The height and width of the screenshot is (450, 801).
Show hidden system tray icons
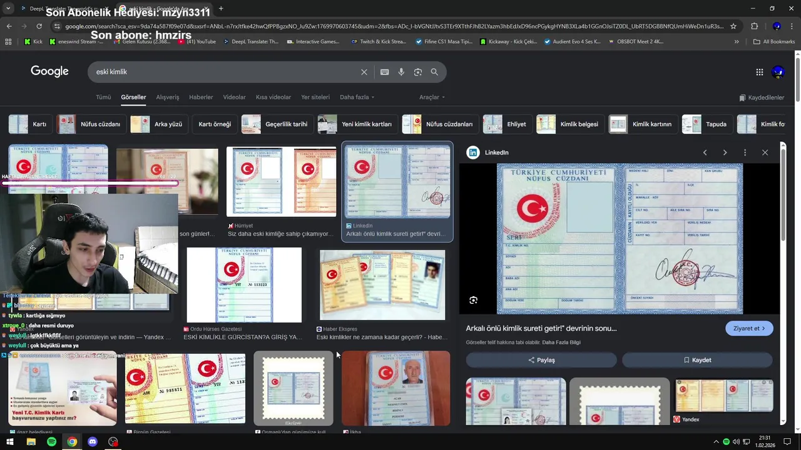(717, 442)
